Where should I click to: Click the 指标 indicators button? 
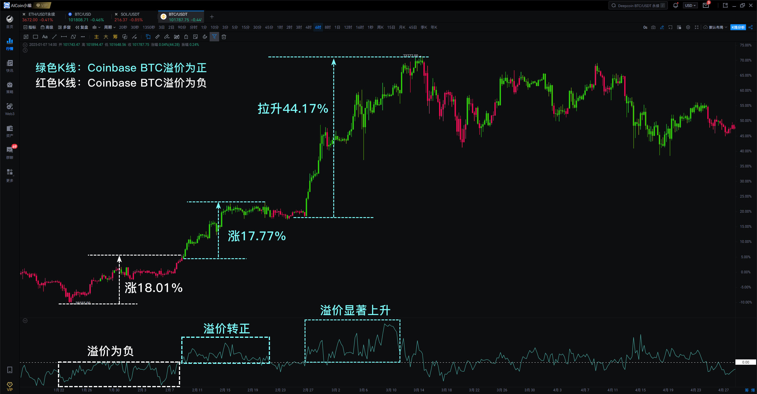(30, 27)
